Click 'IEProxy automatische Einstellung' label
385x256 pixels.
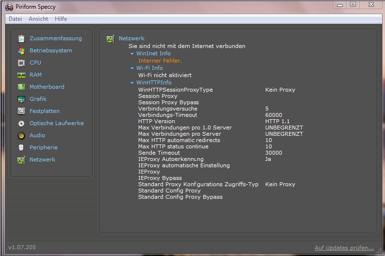(184, 165)
